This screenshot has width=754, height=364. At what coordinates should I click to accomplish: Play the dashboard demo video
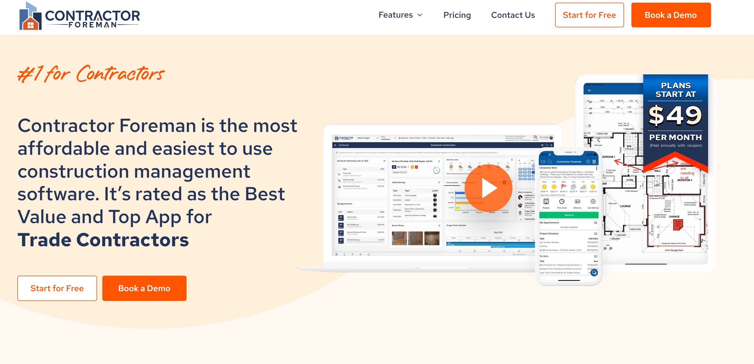coord(488,188)
